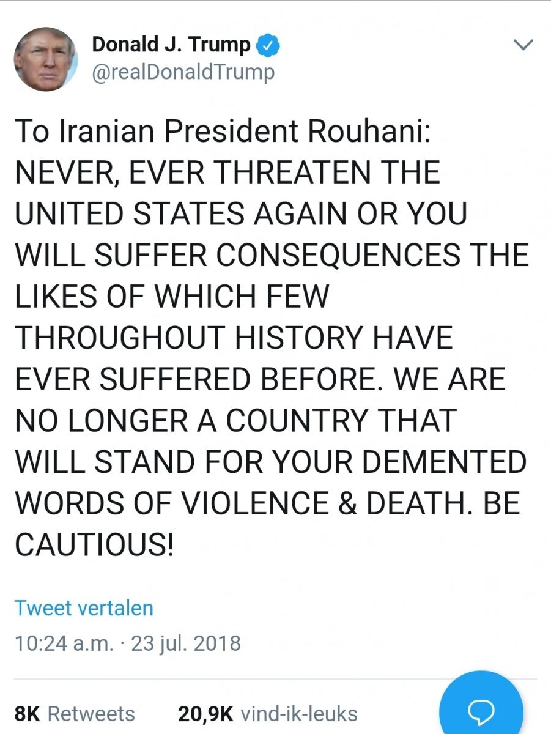This screenshot has height=734, width=551.
Task: Open the @realDonaldTrump handle
Action: click(x=183, y=72)
